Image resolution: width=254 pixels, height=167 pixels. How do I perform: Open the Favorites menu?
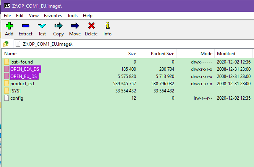tap(53, 16)
